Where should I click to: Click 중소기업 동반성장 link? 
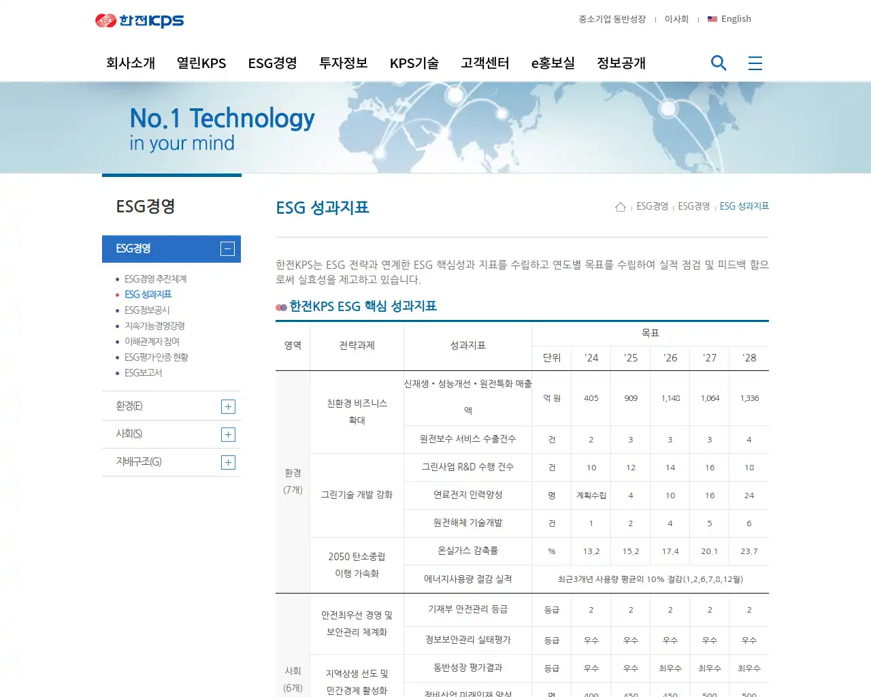tap(614, 19)
